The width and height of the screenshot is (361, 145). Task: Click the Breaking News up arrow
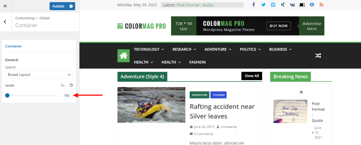(x=301, y=92)
